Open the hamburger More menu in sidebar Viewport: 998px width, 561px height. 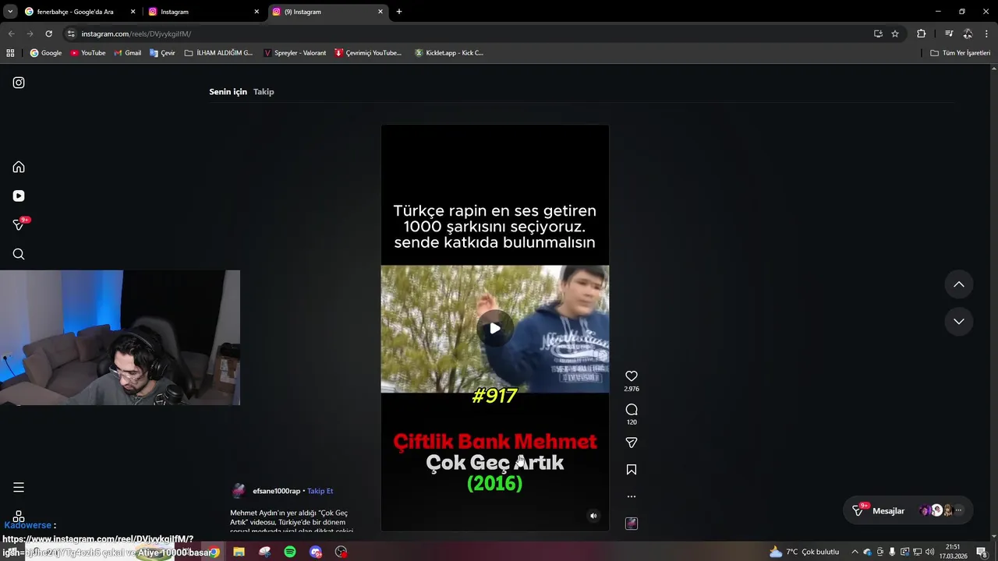pos(19,487)
